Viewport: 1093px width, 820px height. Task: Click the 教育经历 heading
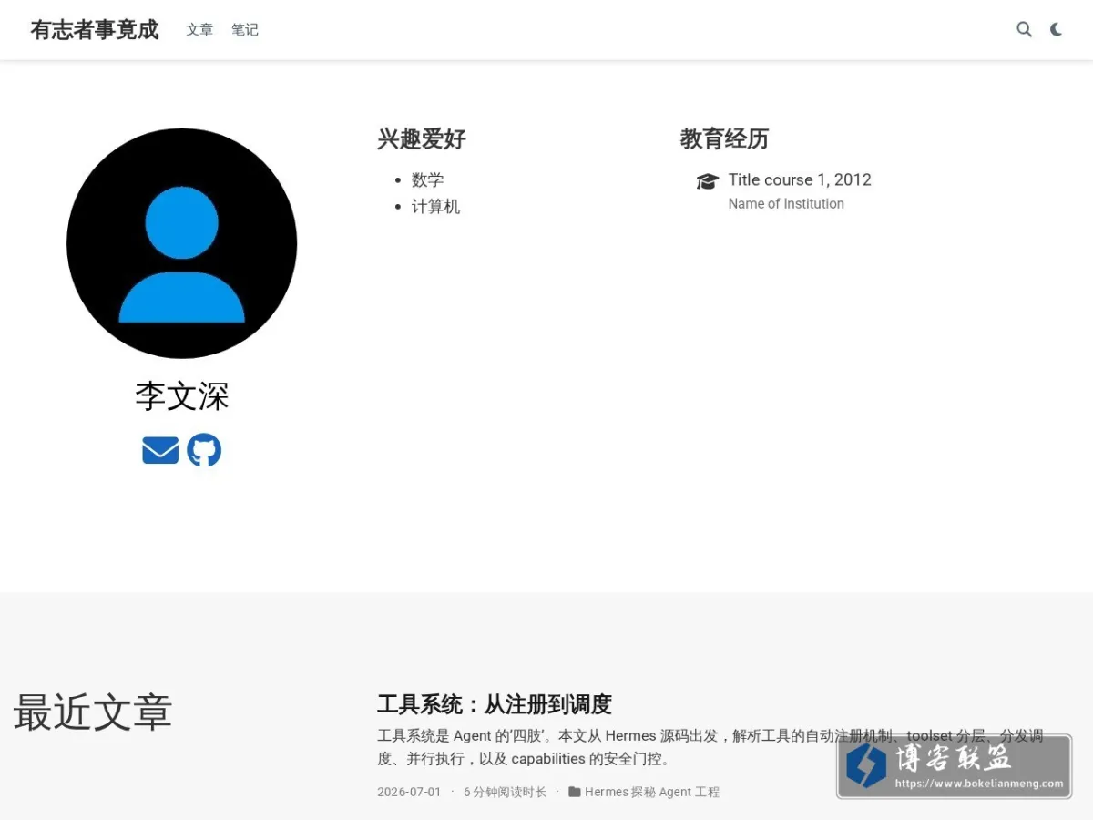(724, 138)
